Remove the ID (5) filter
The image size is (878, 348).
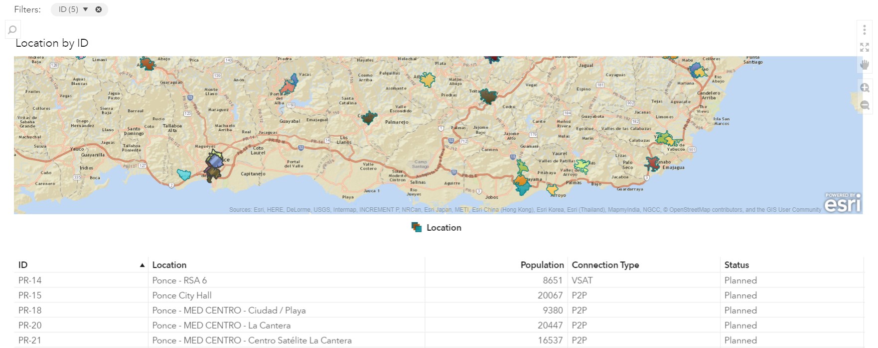tap(99, 9)
